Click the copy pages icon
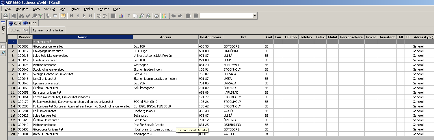 [135, 16]
